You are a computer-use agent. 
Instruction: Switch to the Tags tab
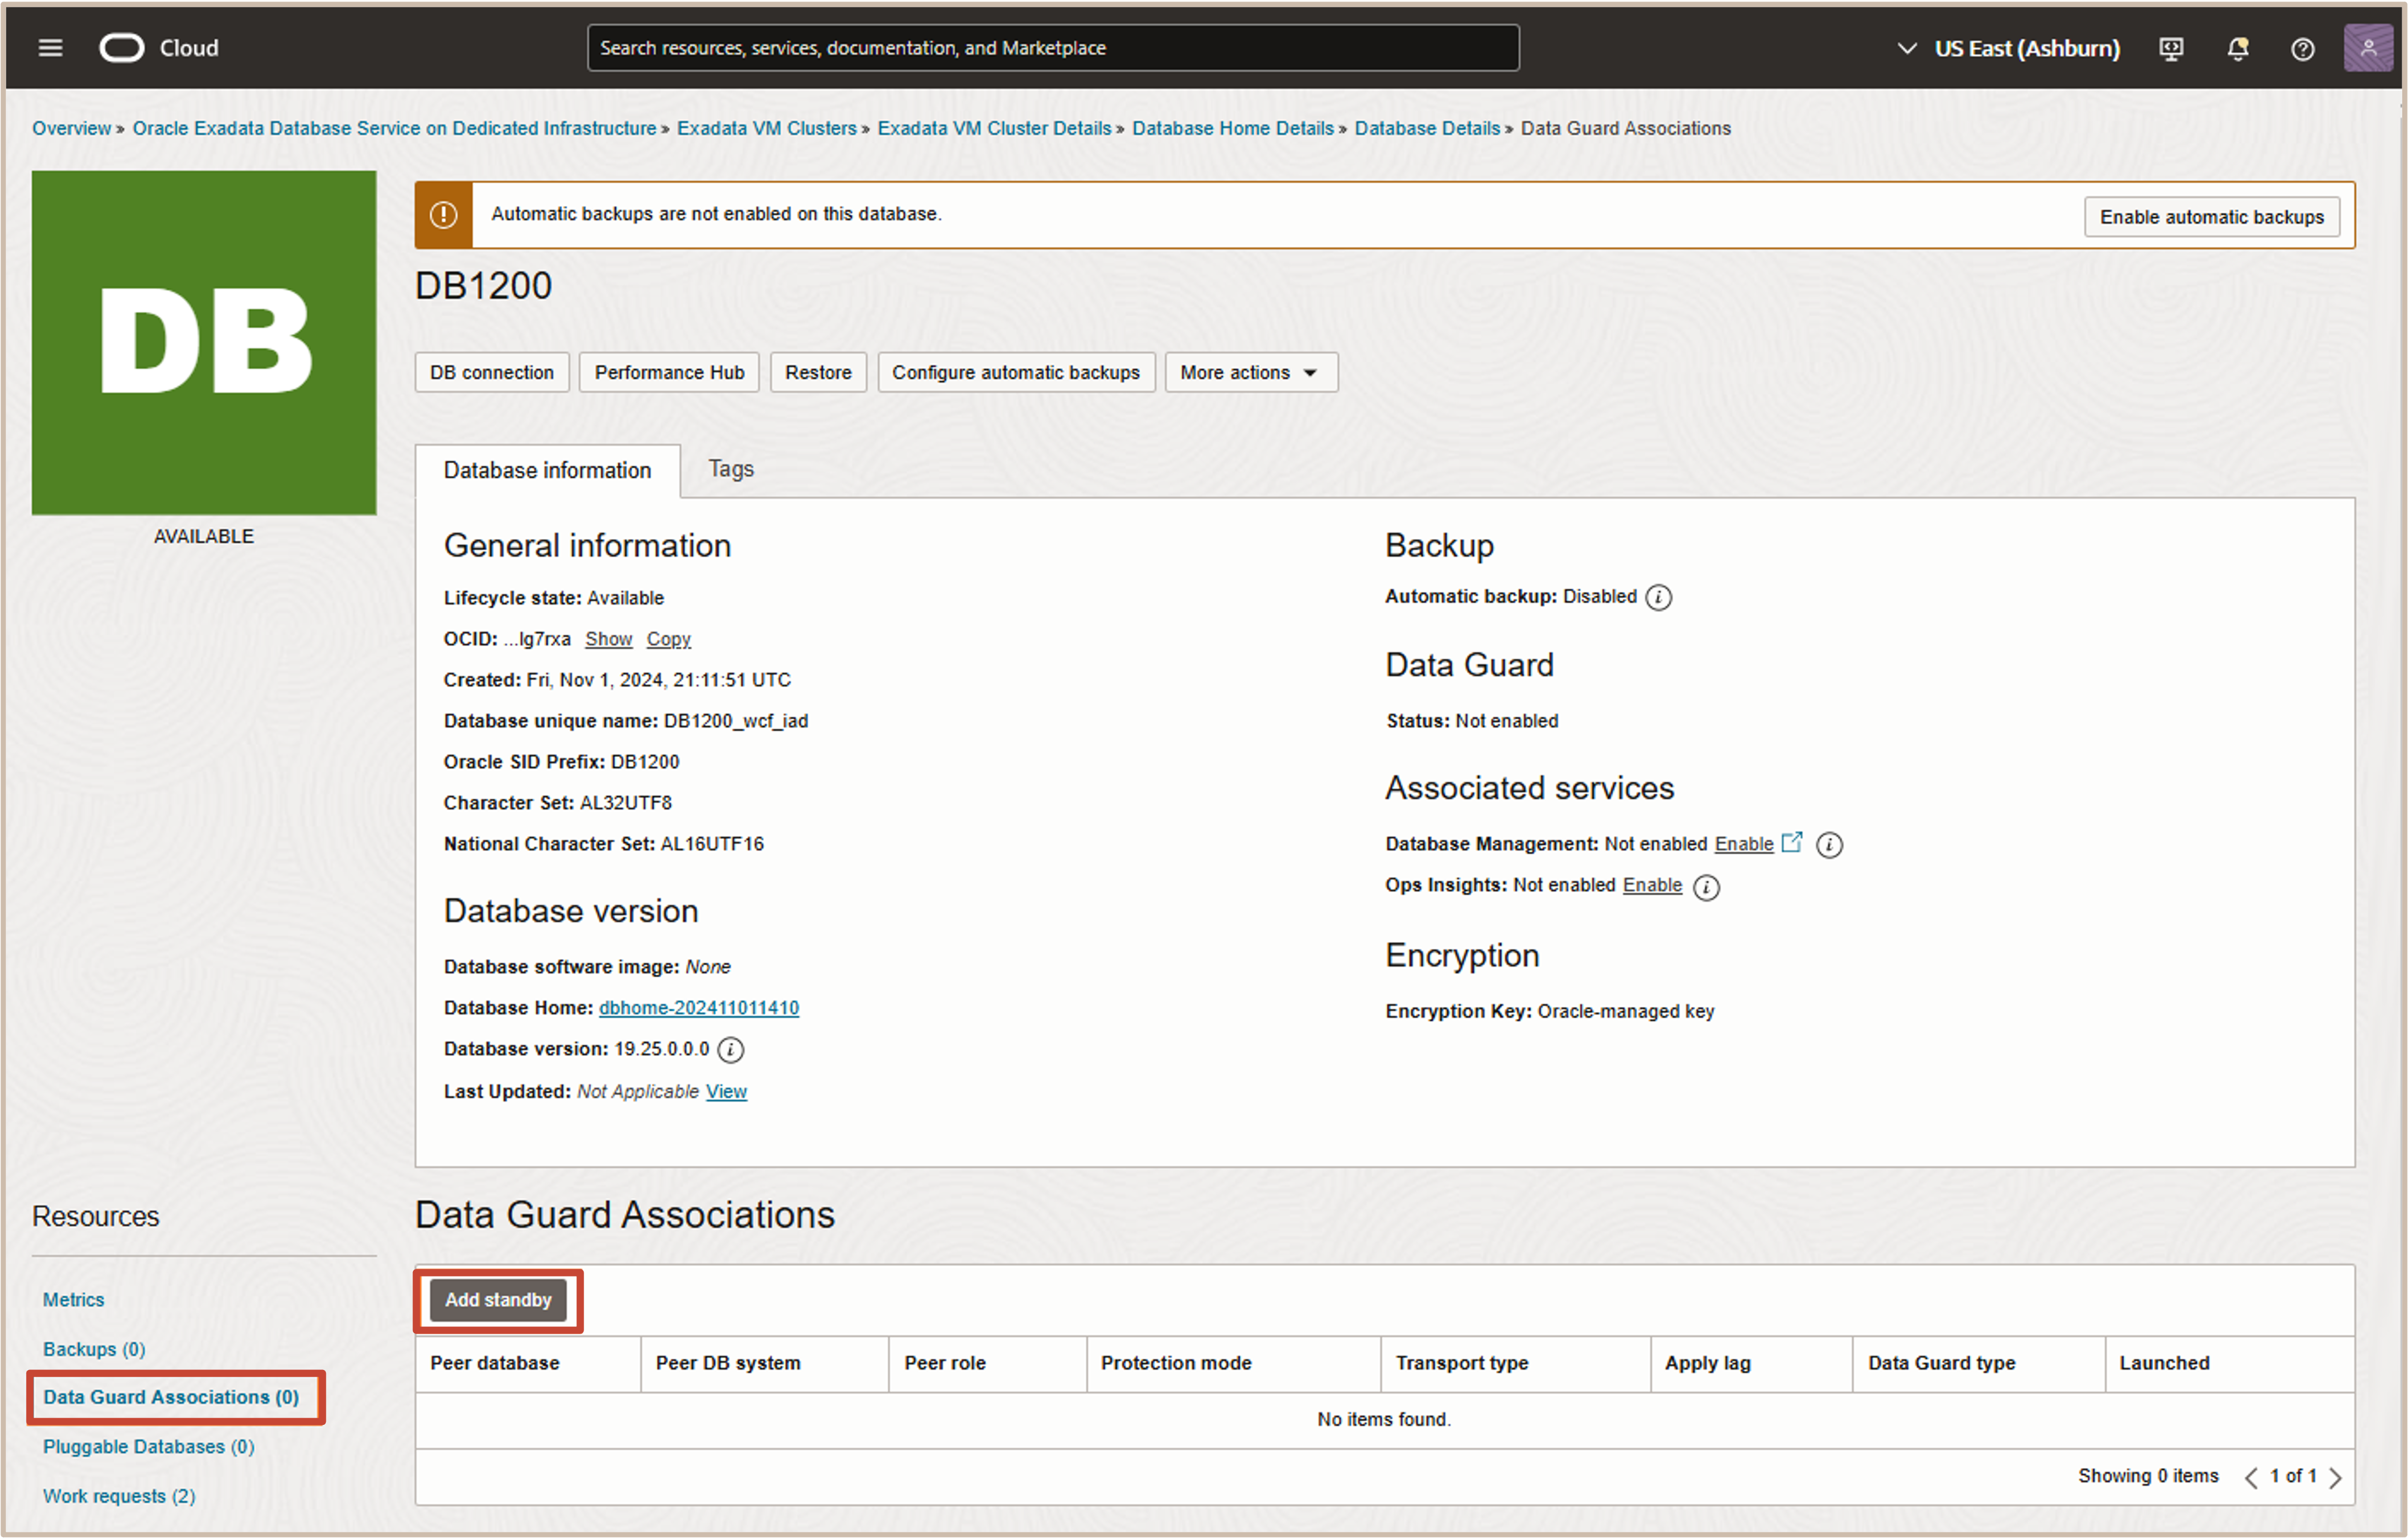coord(730,469)
